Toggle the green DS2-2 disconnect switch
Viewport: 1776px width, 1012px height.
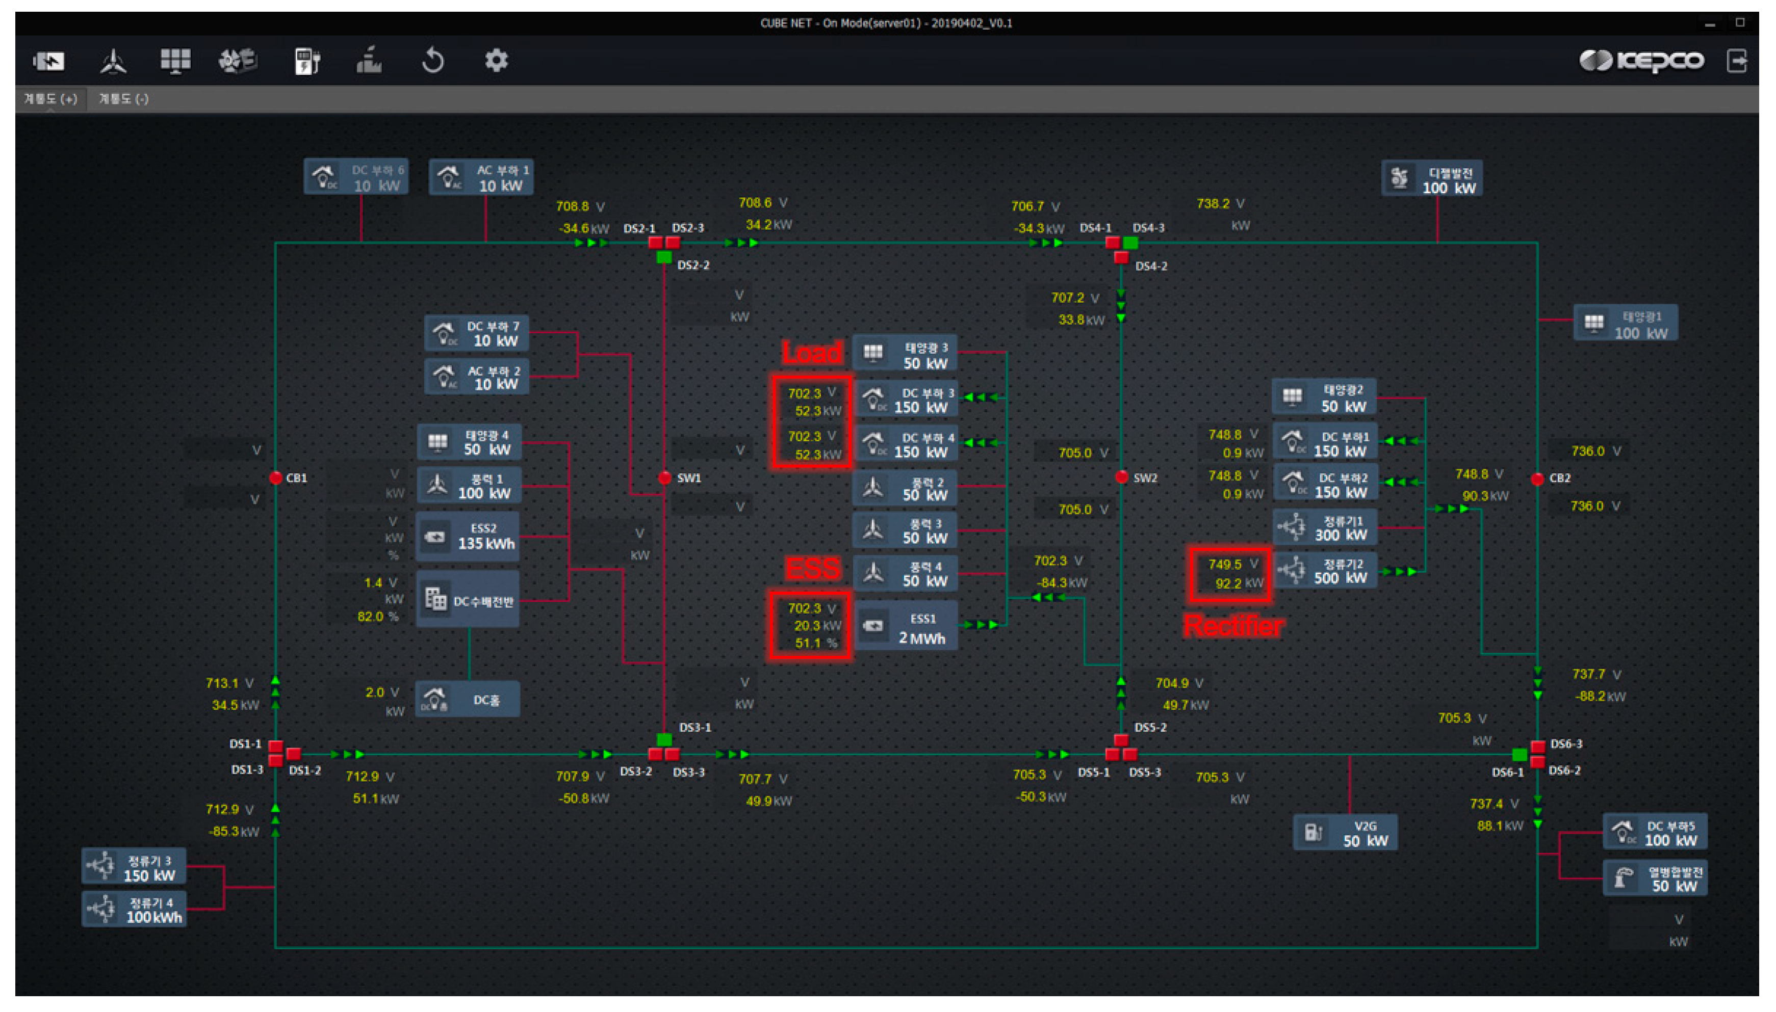pos(664,258)
